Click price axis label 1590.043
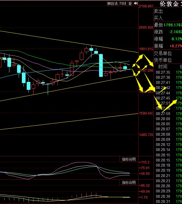 (x=146, y=113)
